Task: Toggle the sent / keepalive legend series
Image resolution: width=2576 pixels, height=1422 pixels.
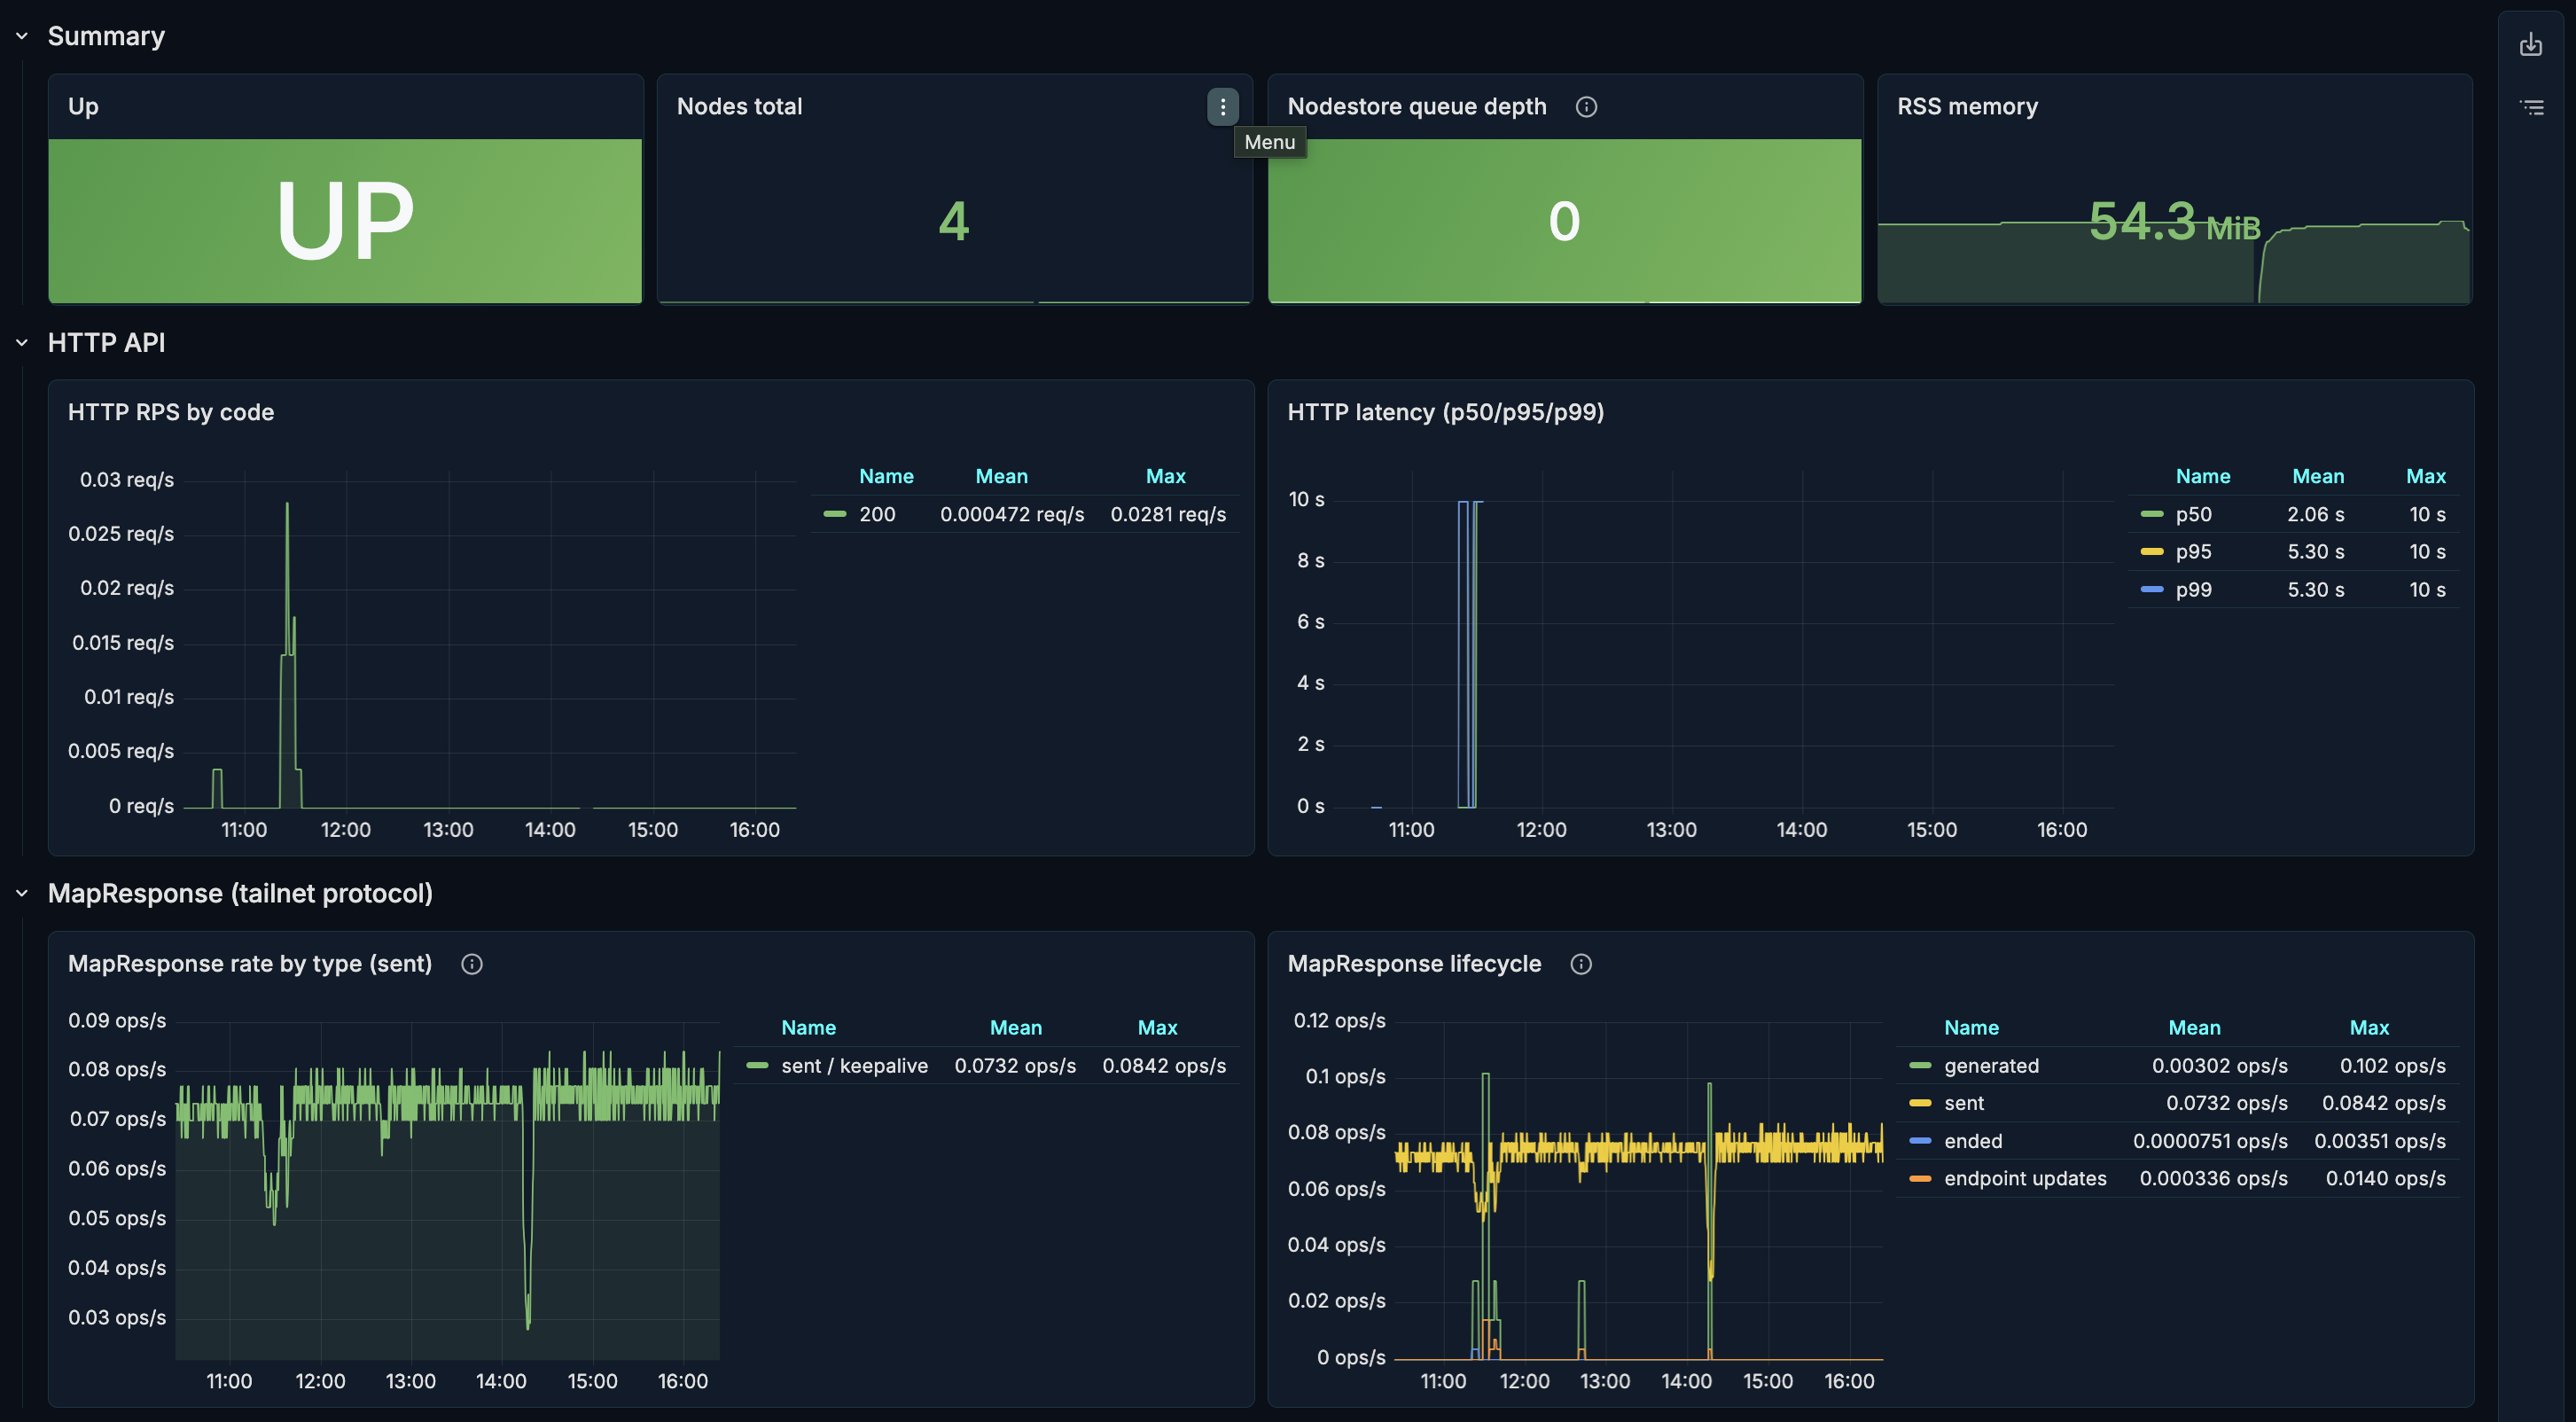Action: [854, 1066]
